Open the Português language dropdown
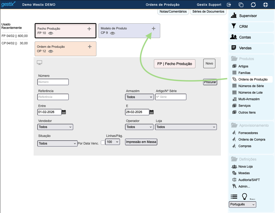Viewport: 275px width, 213px height. coord(242,204)
